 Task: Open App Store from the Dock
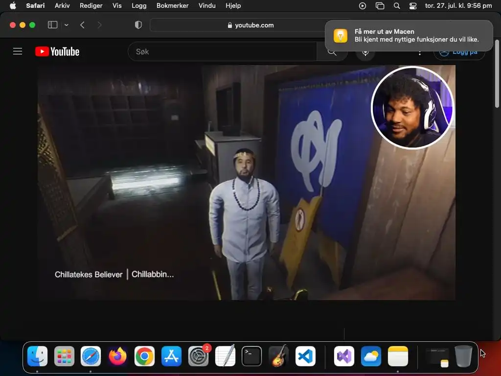coord(171,356)
